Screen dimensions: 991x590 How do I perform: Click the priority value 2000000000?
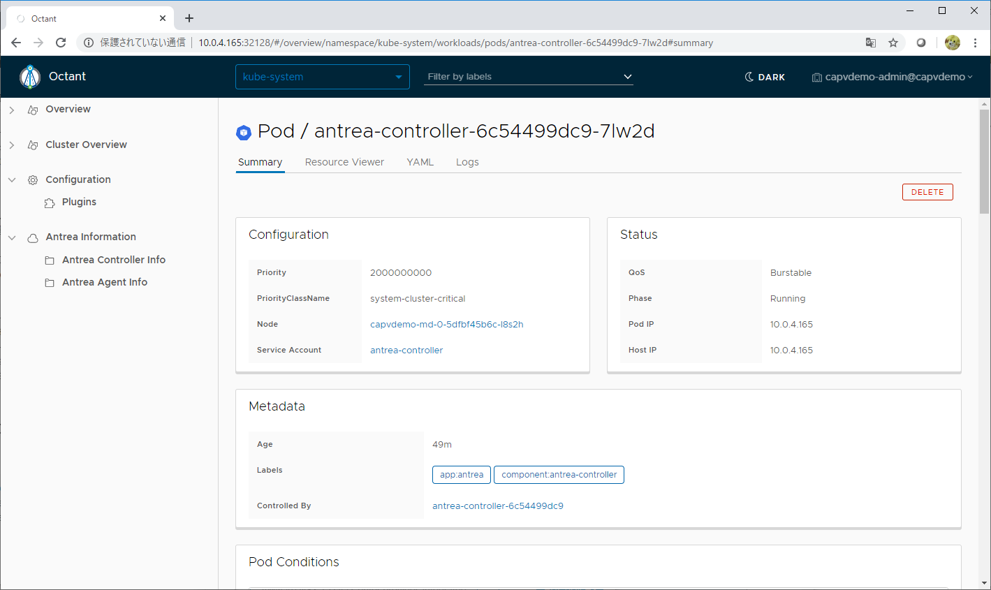(x=401, y=272)
